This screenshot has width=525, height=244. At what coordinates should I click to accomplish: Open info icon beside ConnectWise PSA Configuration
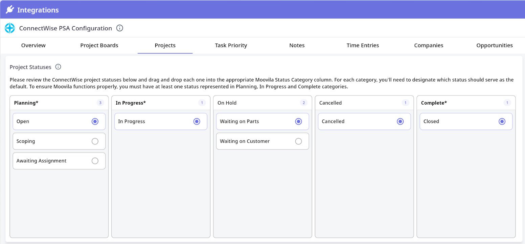click(119, 28)
